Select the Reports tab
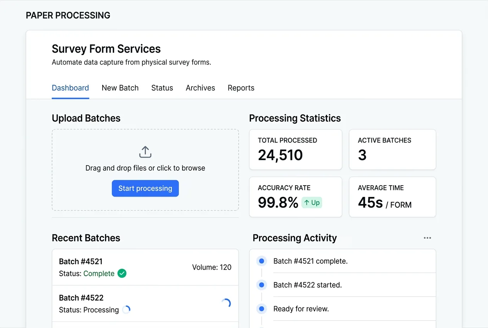 [241, 88]
